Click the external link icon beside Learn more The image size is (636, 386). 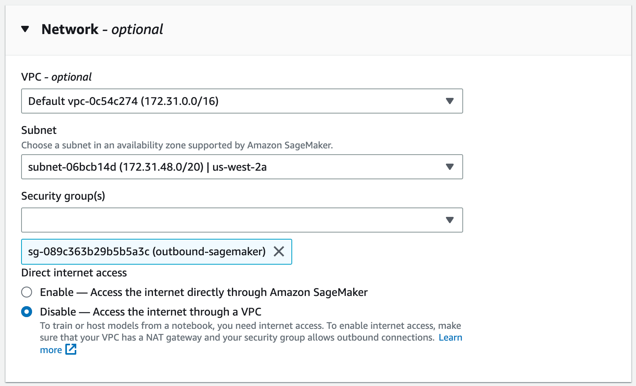coord(71,350)
